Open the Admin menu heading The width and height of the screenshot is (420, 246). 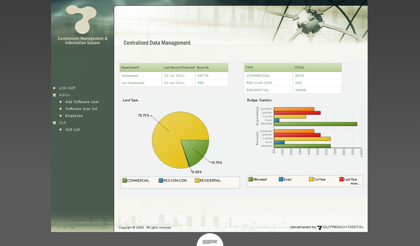[65, 95]
